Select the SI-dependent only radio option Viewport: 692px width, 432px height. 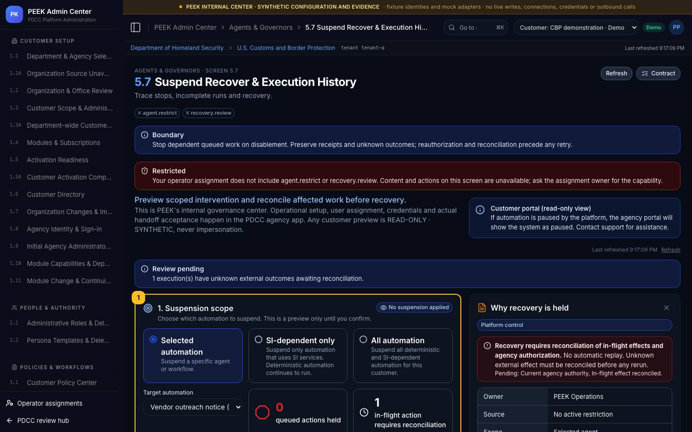coord(259,339)
